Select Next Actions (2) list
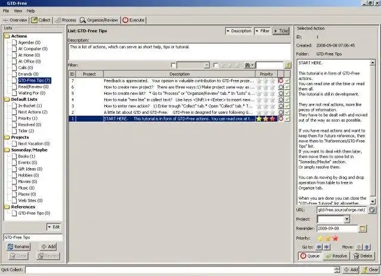This screenshot has height=276, width=381. click(x=33, y=112)
